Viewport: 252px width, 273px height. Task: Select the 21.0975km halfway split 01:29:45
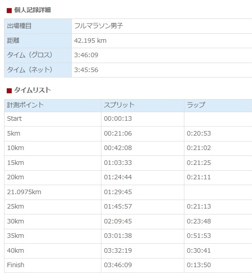click(x=118, y=192)
